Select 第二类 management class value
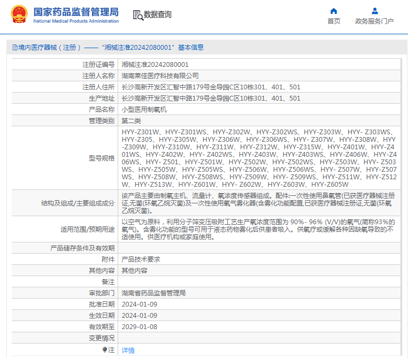 pyautogui.click(x=131, y=121)
